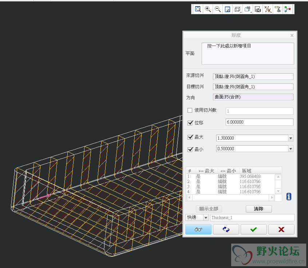Click the 位移 value field 6.000000
The height and width of the screenshot is (268, 308).
[260, 122]
